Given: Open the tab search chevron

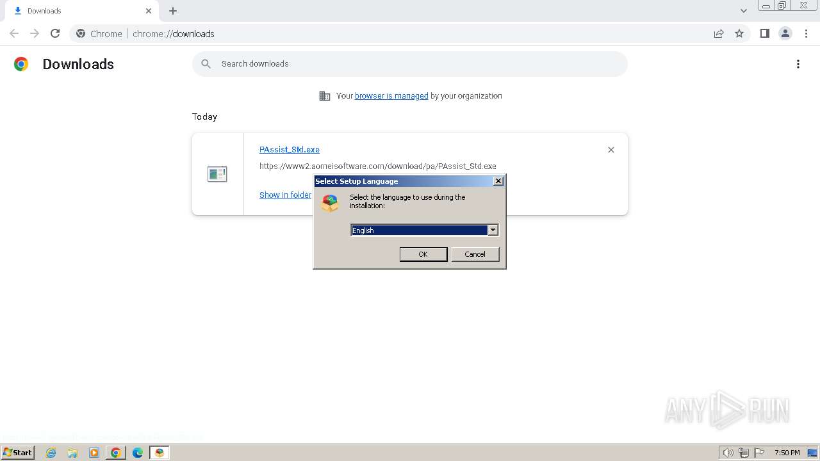Looking at the screenshot, I should [x=743, y=11].
